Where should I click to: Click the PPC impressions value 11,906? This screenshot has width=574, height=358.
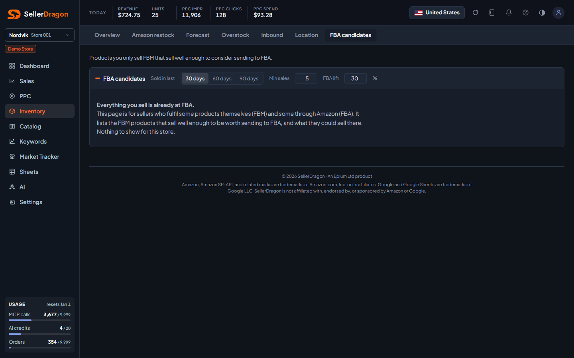[x=191, y=15]
